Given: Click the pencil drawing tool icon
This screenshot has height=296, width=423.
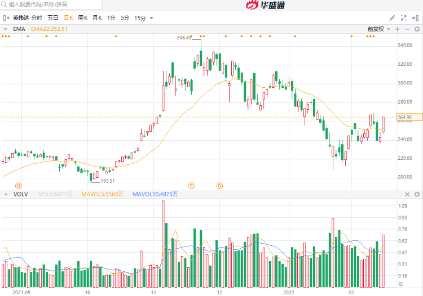Looking at the screenshot, I should click(x=392, y=18).
